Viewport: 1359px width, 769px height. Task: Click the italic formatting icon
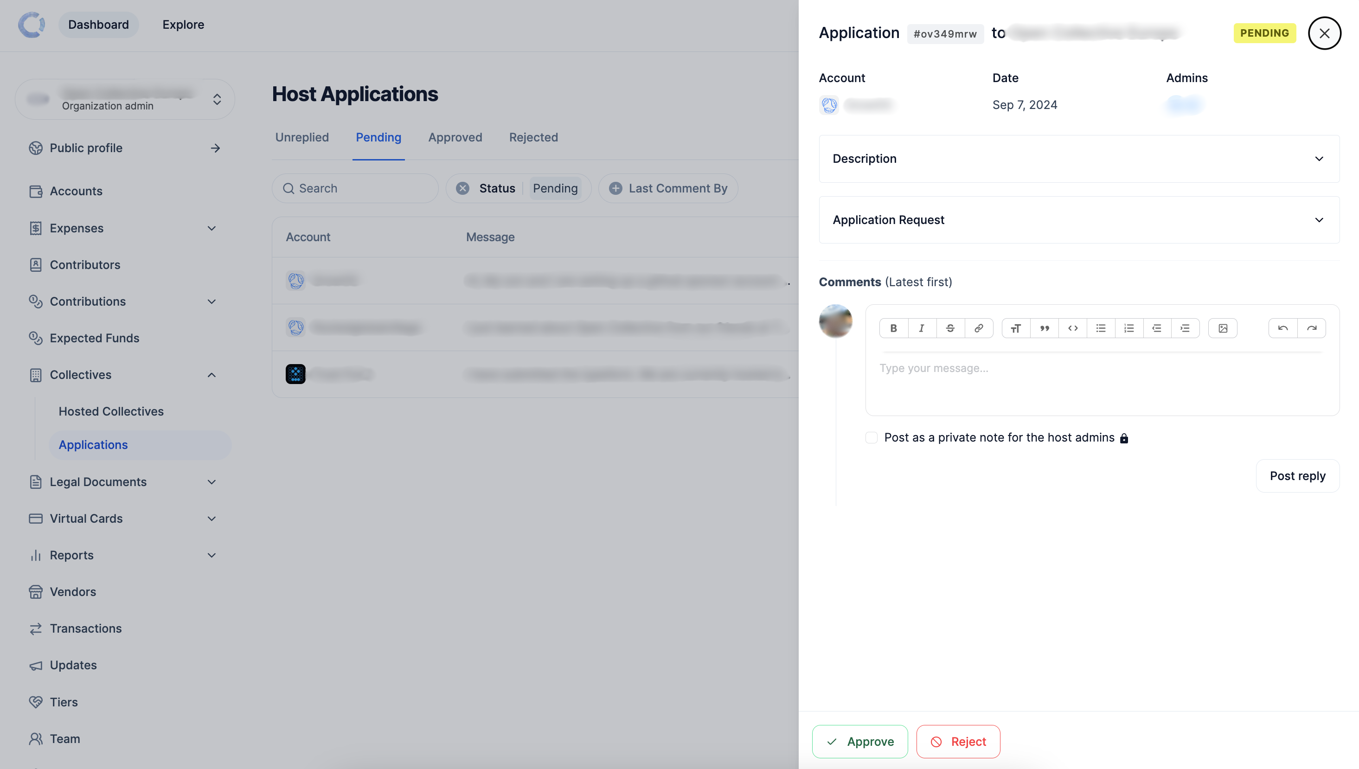(922, 328)
